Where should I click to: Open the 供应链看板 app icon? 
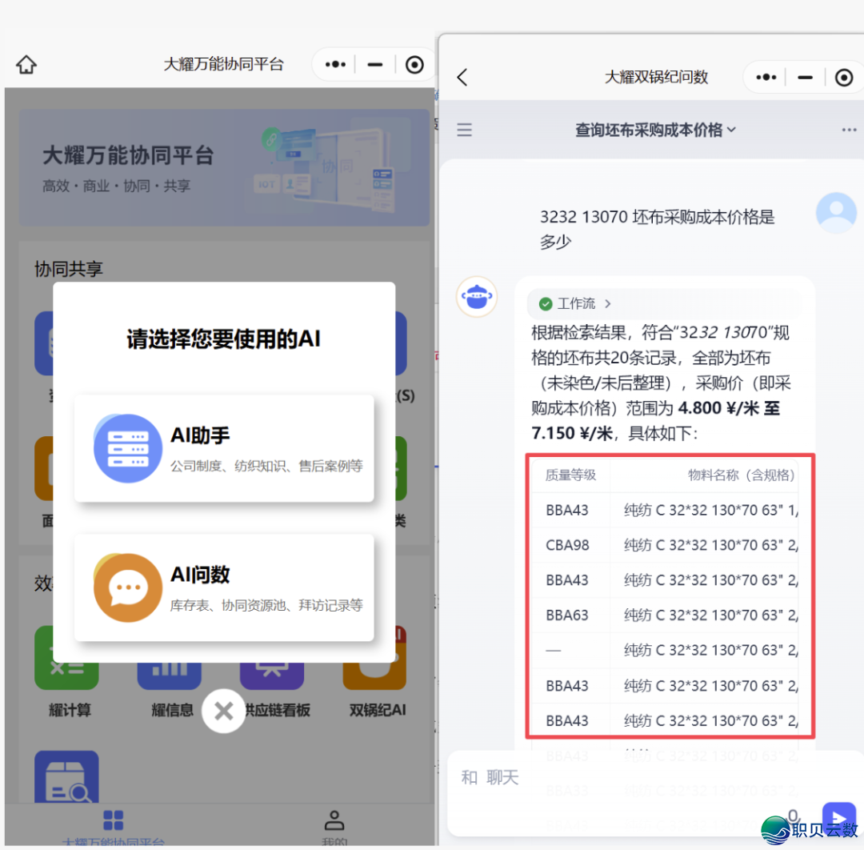pyautogui.click(x=272, y=676)
